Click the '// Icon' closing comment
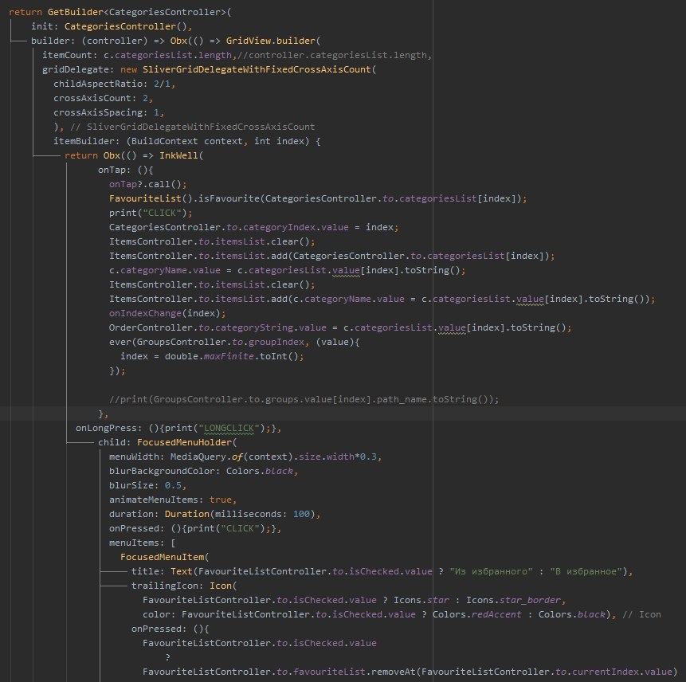Image resolution: width=686 pixels, height=682 pixels. [x=641, y=614]
